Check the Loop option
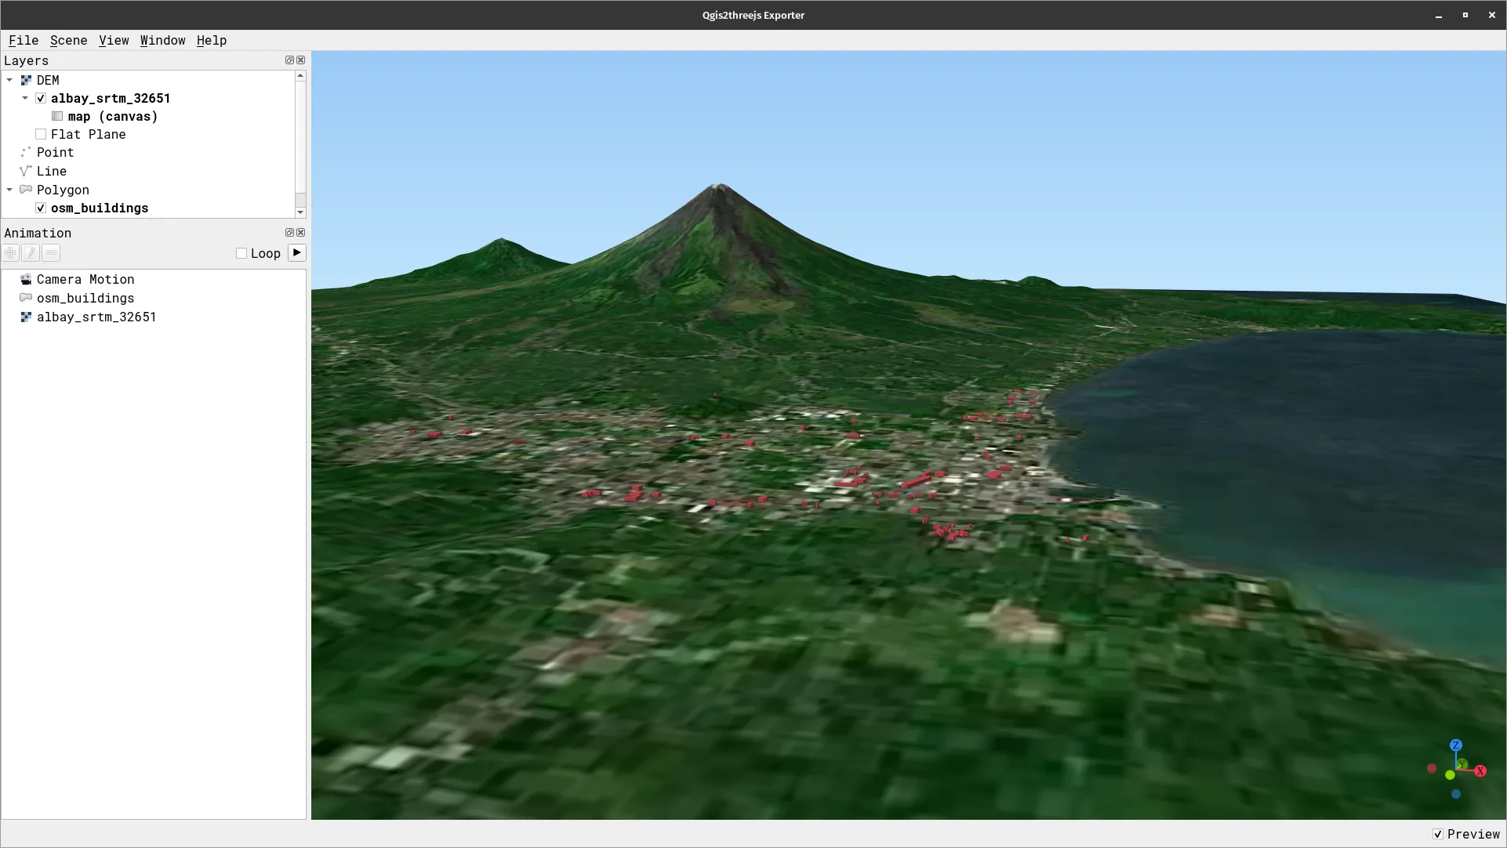Viewport: 1507px width, 848px height. pyautogui.click(x=241, y=253)
